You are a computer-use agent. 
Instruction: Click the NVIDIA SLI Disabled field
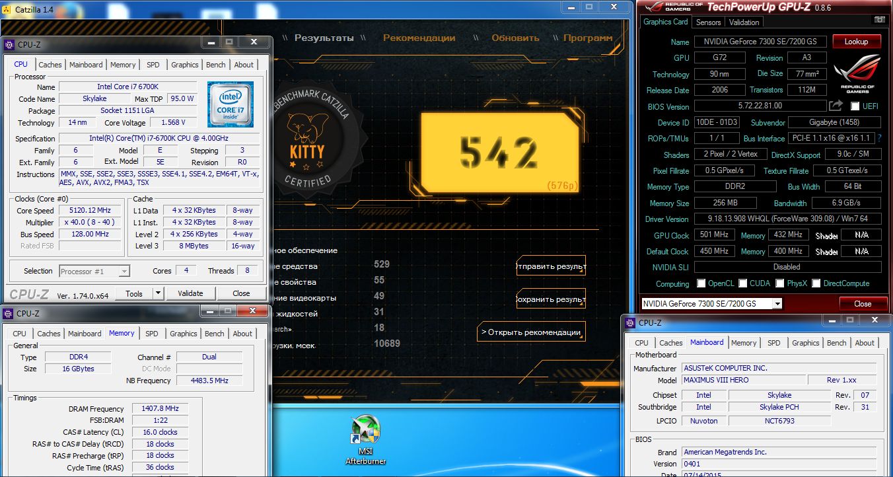click(787, 267)
